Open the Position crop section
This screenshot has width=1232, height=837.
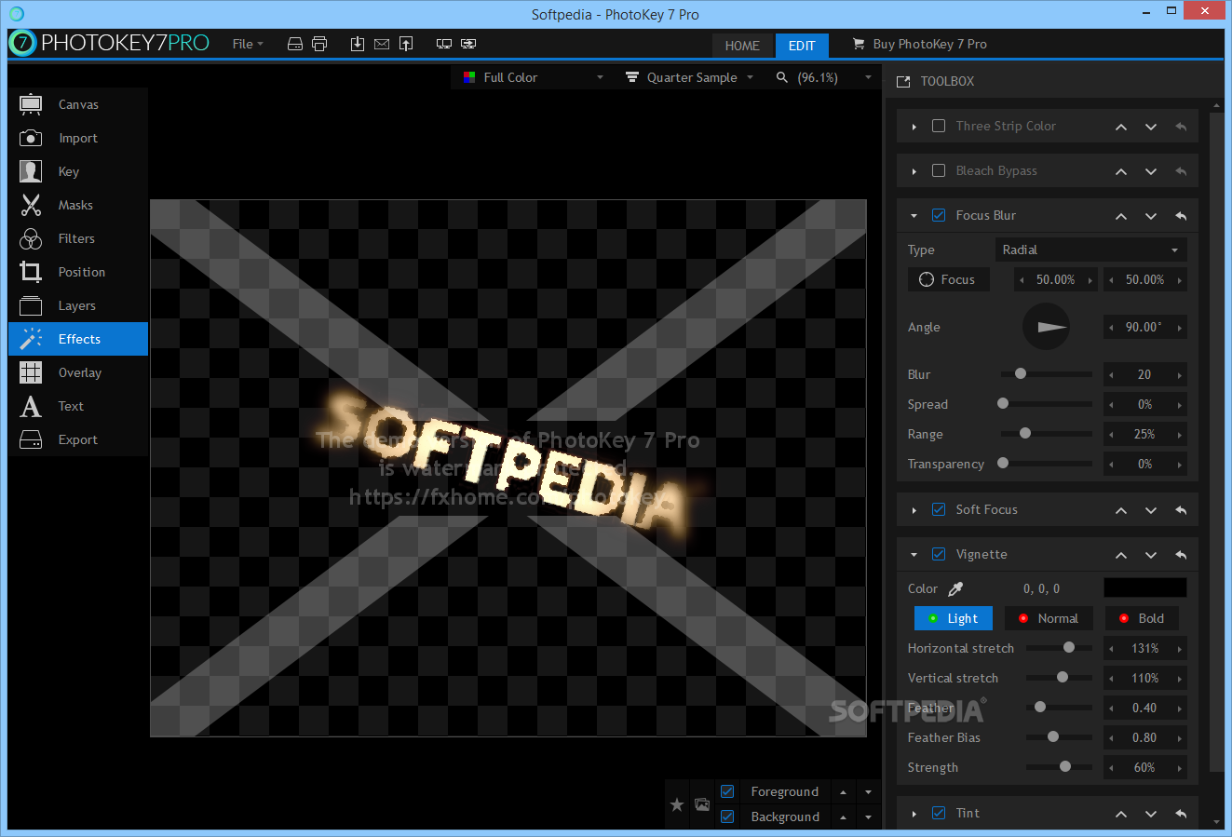pyautogui.click(x=78, y=272)
